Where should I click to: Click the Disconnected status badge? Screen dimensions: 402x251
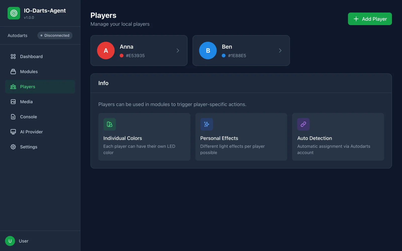point(55,35)
